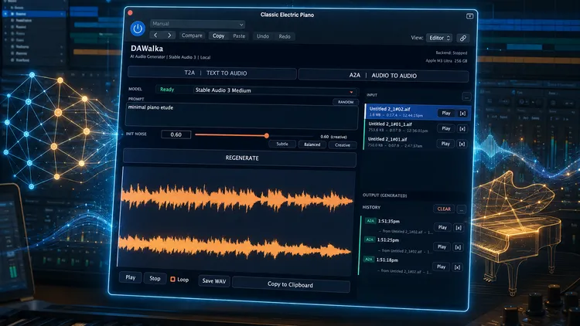Click the RANDOM prompt button
The height and width of the screenshot is (326, 580).
346,102
